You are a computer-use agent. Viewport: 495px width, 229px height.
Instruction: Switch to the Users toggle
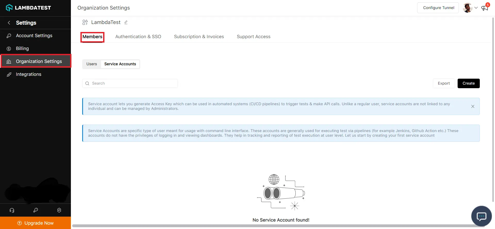(x=92, y=64)
